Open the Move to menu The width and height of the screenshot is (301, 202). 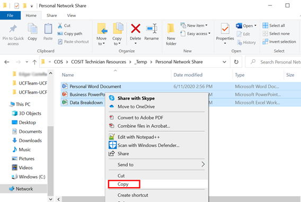pyautogui.click(x=101, y=34)
